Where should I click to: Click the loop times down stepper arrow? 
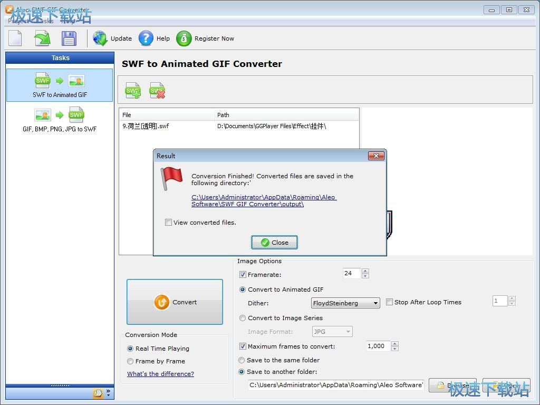point(512,303)
